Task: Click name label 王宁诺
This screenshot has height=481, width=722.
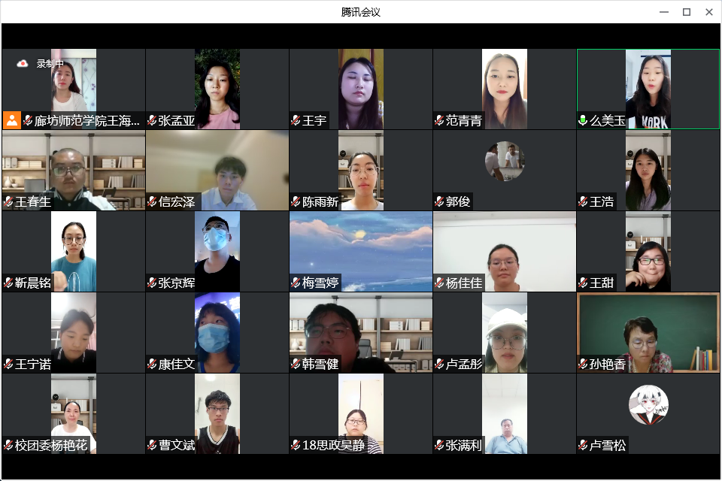Action: point(32,364)
